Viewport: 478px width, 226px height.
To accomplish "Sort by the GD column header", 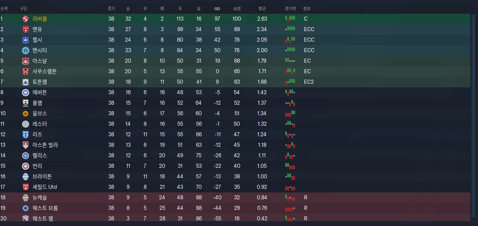I will tap(217, 8).
